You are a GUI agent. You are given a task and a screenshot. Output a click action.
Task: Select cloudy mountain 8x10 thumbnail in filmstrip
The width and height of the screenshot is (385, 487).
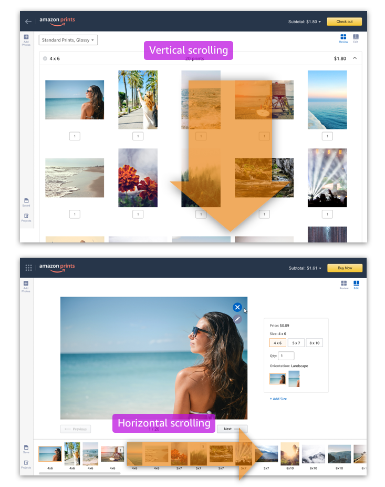pyautogui.click(x=314, y=454)
